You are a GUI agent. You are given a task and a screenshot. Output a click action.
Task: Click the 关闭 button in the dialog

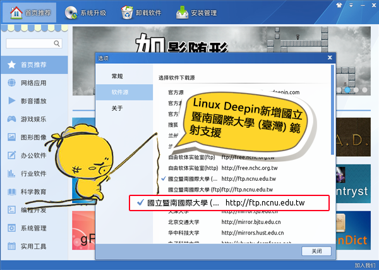(x=316, y=251)
